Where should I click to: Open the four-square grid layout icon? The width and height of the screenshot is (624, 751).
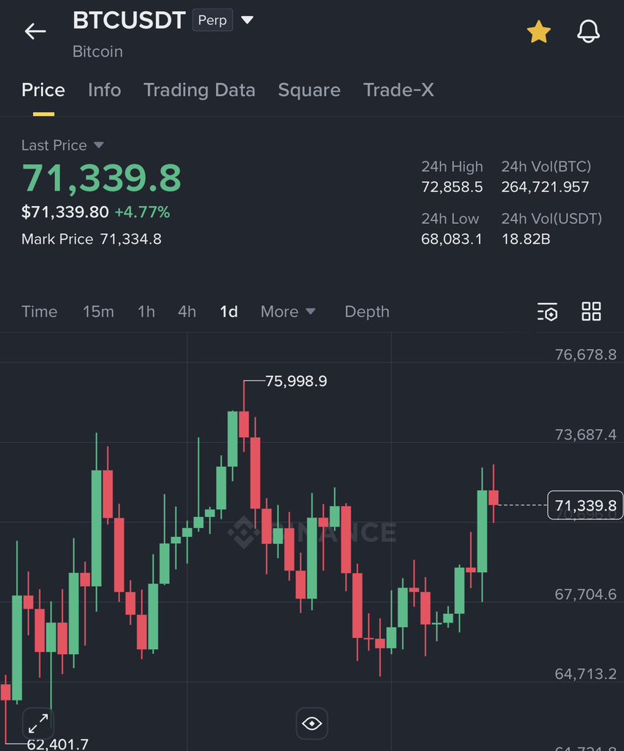tap(591, 311)
